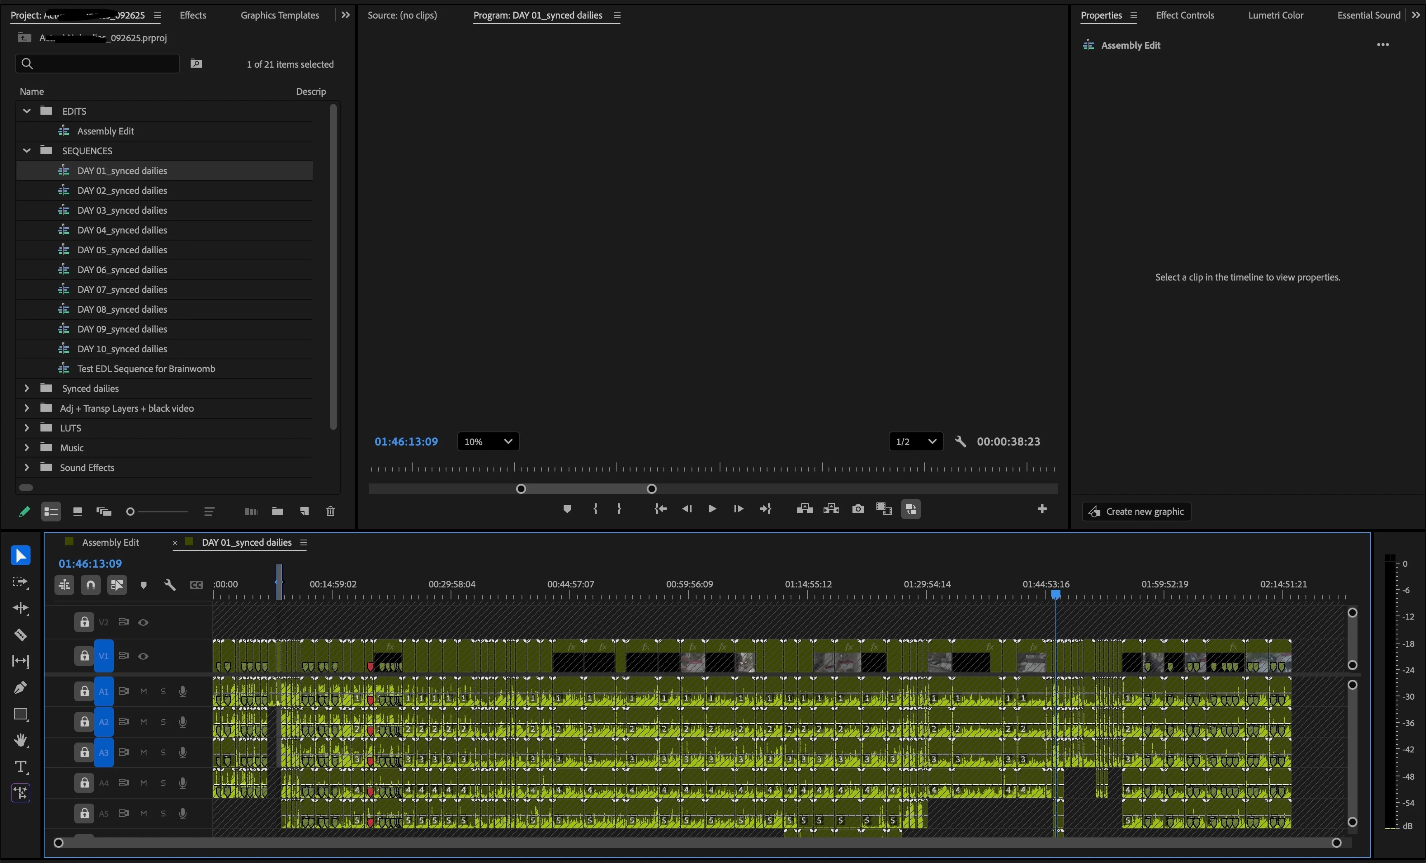Screen dimensions: 1426x863
Task: Select the Hand tool
Action: pos(21,740)
